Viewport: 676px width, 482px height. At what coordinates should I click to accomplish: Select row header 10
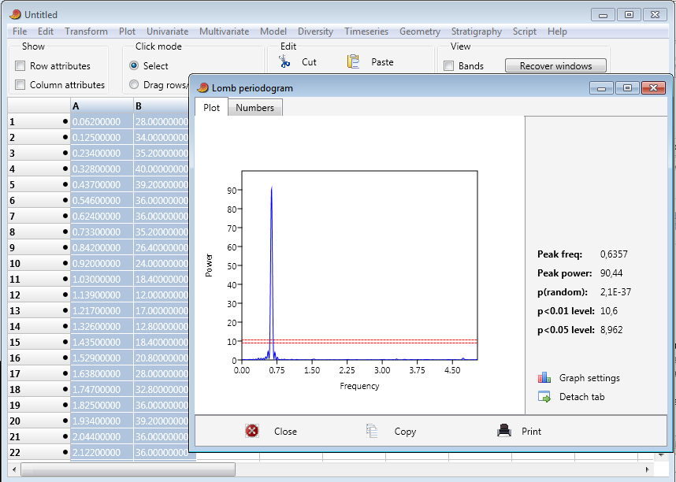tap(39, 263)
